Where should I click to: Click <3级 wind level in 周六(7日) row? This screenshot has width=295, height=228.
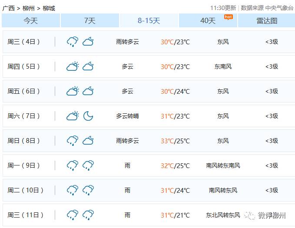(x=272, y=116)
